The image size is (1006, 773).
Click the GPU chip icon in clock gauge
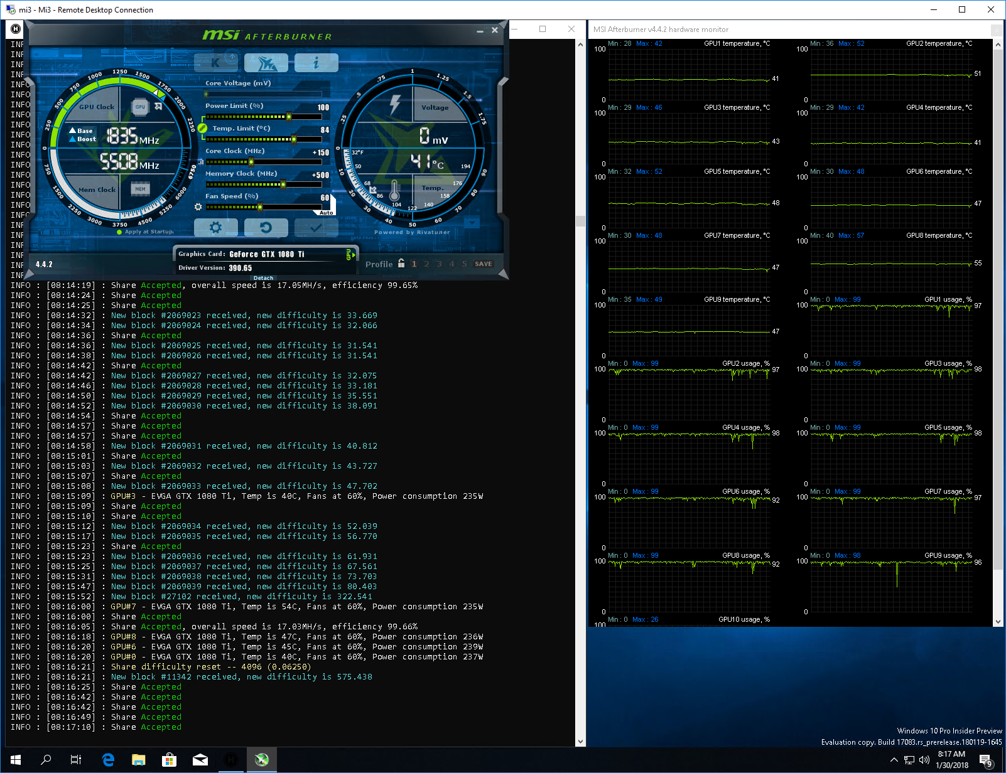tap(140, 107)
